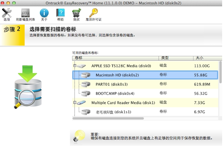Close the EasyRecovery window with red button
The height and width of the screenshot is (148, 224).
click(x=3, y=3)
